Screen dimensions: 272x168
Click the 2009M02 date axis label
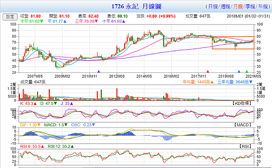point(62,76)
